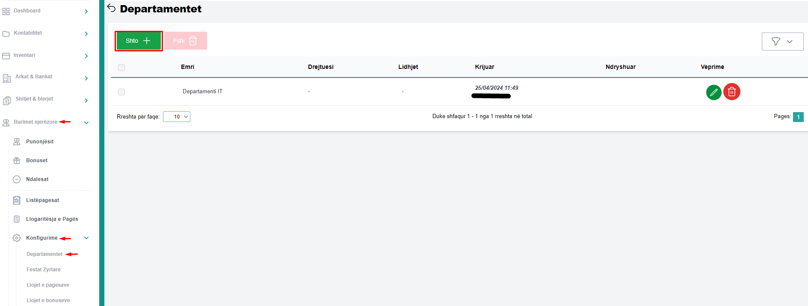Screen dimensions: 808x306
Task: Click the red delete trash icon
Action: 731,92
